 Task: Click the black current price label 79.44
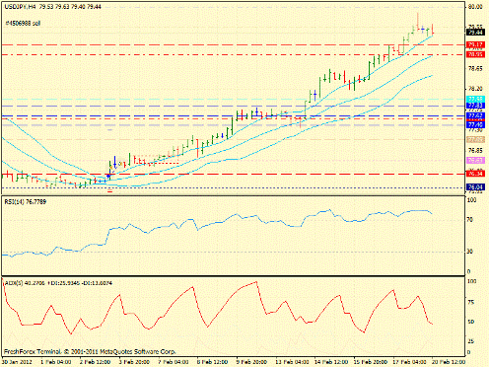pos(475,33)
